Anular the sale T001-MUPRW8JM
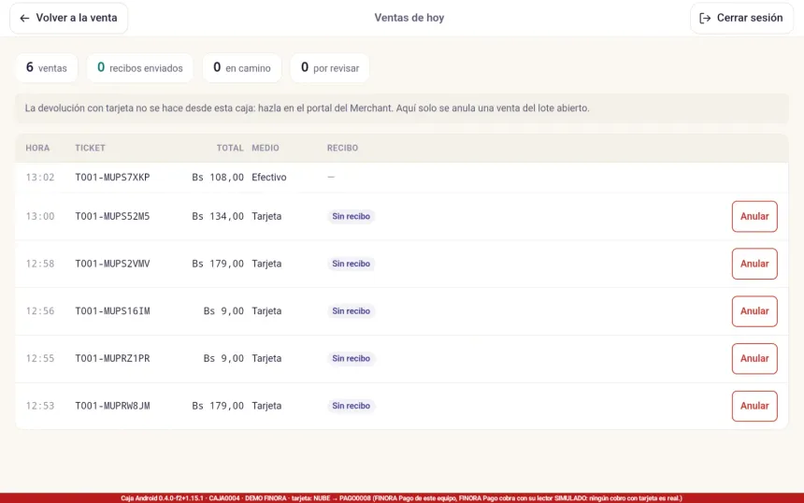The height and width of the screenshot is (503, 804). click(x=754, y=406)
